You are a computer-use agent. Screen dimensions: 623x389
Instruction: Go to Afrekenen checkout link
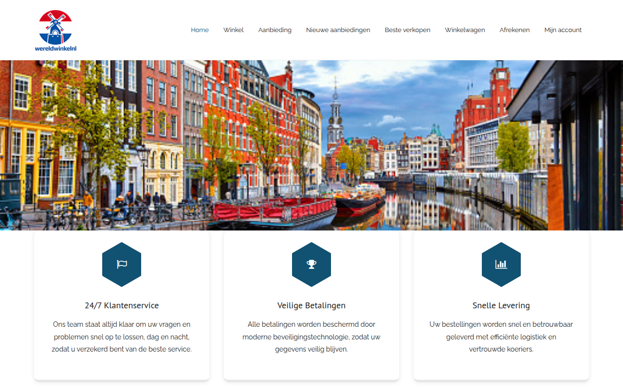(x=514, y=30)
